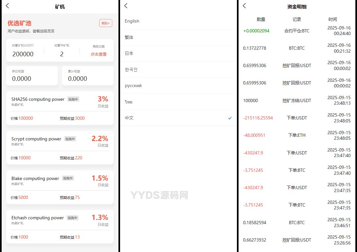Image resolution: width=357 pixels, height=252 pixels.
Task: Click the 200000 托管矿机 value
Action: 23,54
